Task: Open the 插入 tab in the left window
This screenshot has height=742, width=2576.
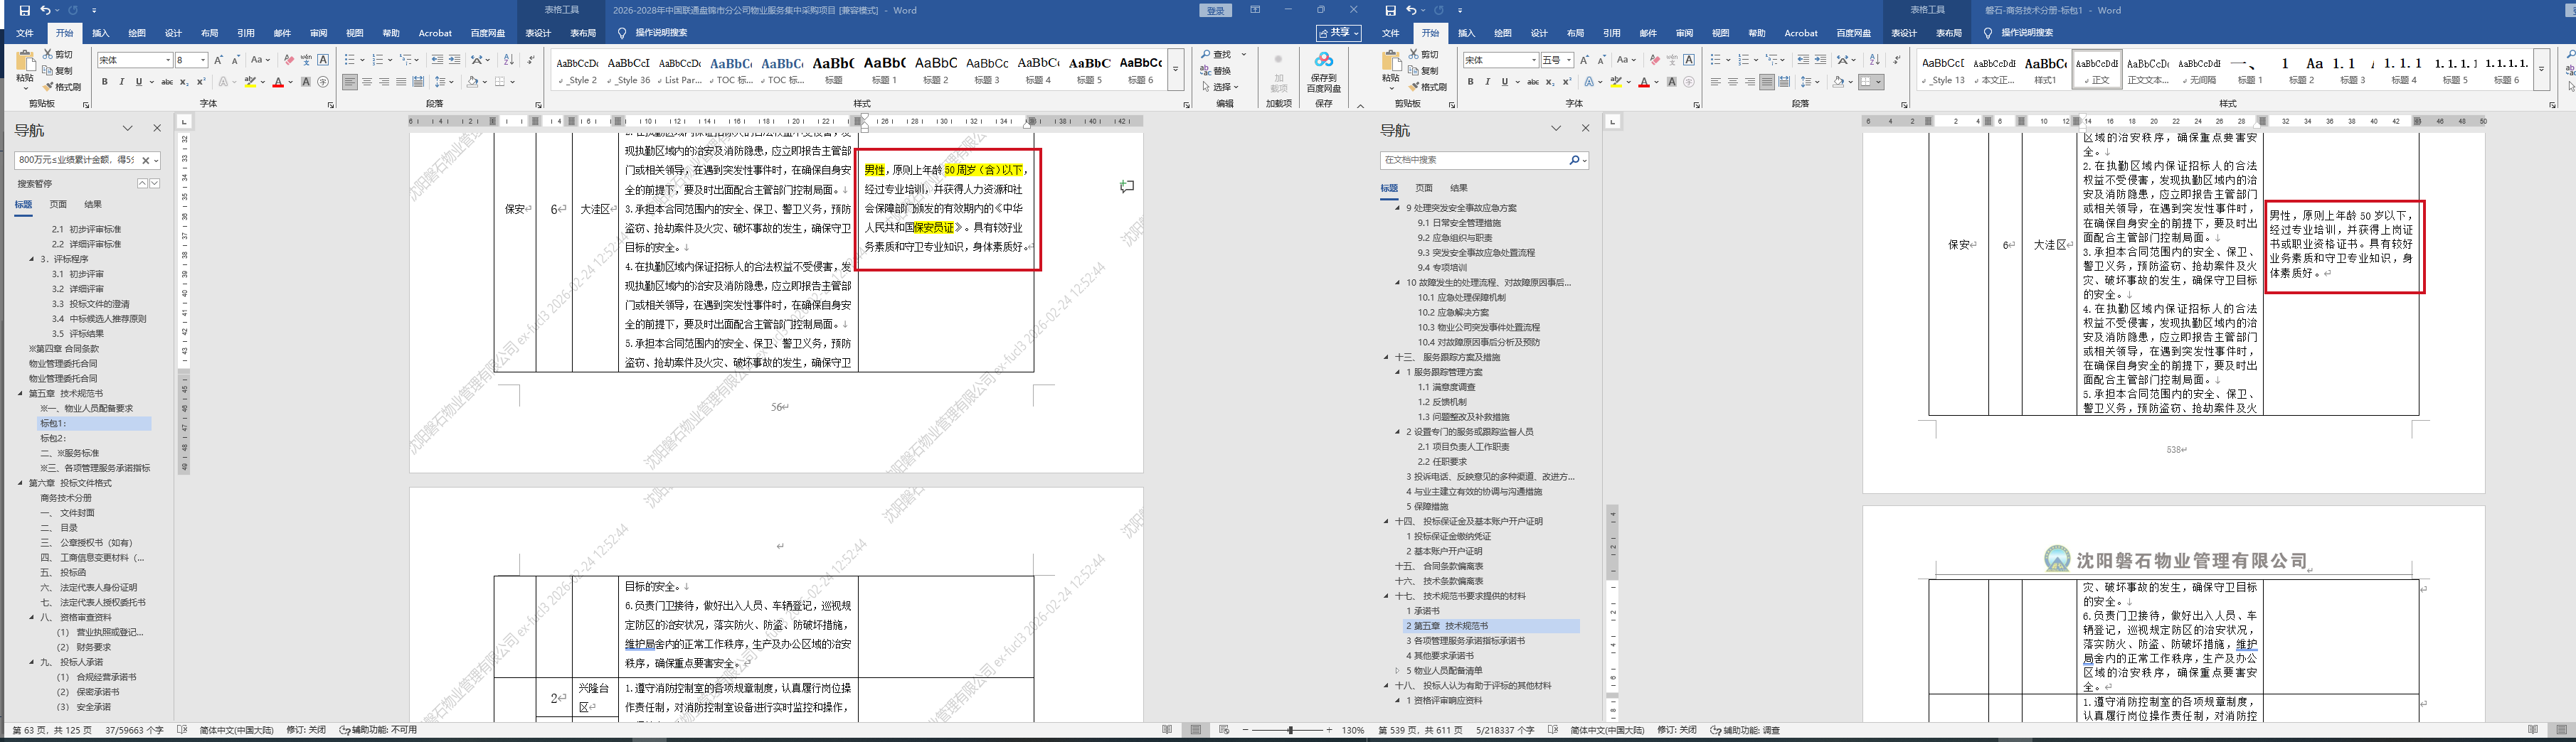Action: coord(101,33)
